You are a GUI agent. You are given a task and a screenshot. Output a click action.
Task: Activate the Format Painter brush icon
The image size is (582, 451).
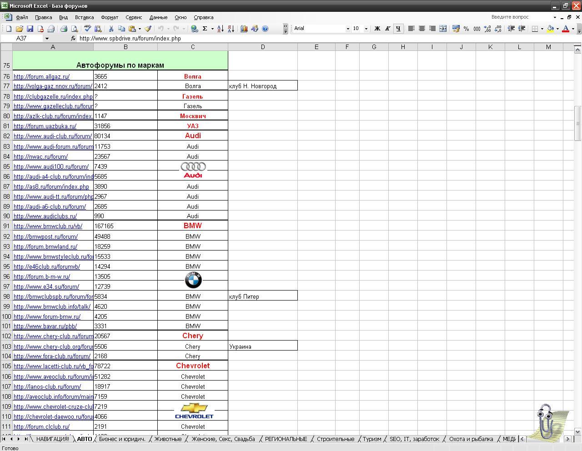(x=148, y=29)
